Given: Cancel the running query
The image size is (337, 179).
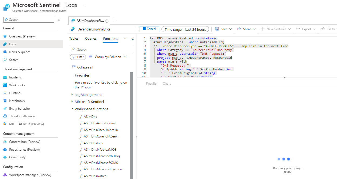Looking at the screenshot, I should pyautogui.click(x=149, y=29).
